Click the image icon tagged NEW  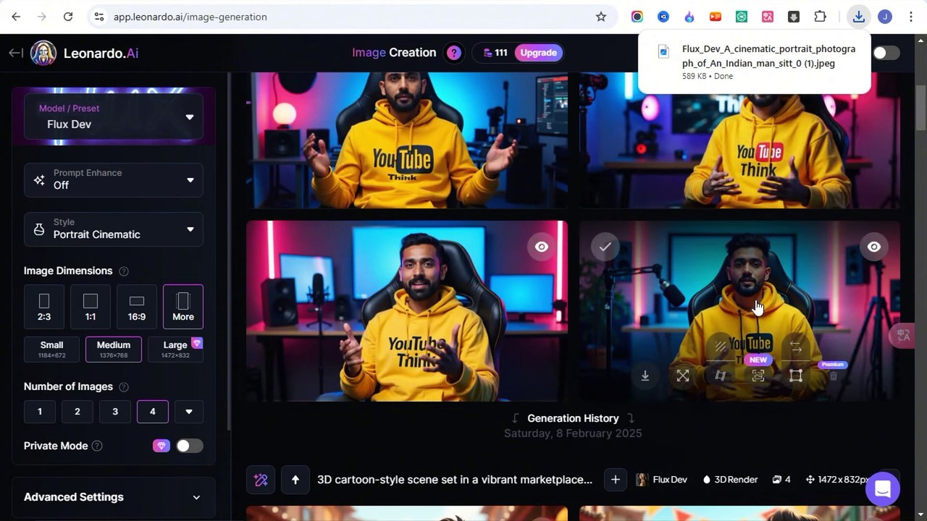[x=758, y=376]
